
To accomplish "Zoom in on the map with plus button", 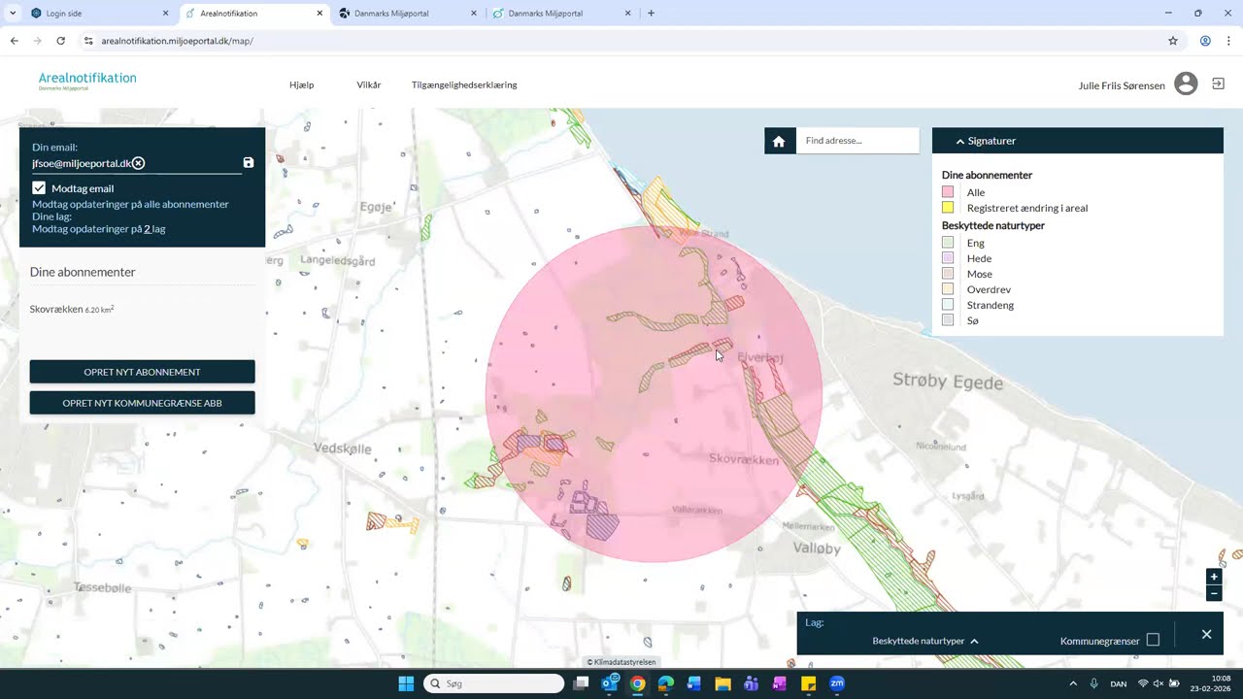I will [x=1214, y=577].
